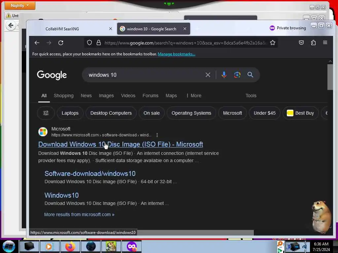
Task: Click the Microsoft logo favicon
Action: coord(43,132)
